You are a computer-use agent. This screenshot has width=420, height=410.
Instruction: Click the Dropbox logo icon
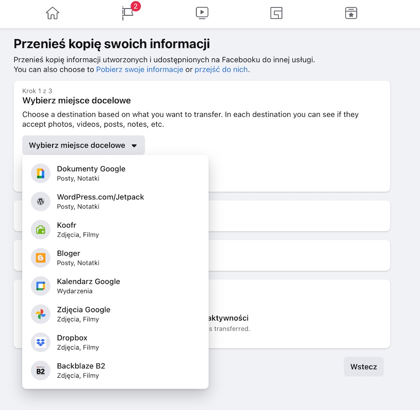pyautogui.click(x=40, y=342)
